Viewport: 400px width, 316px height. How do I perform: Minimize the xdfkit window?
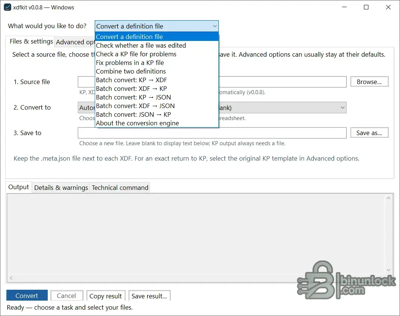pyautogui.click(x=344, y=7)
